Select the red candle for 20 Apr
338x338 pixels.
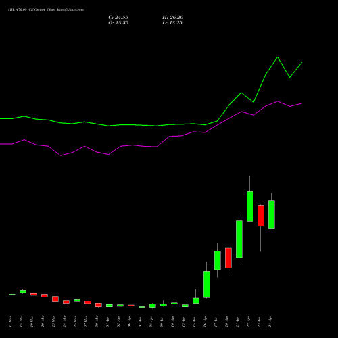coord(228,258)
